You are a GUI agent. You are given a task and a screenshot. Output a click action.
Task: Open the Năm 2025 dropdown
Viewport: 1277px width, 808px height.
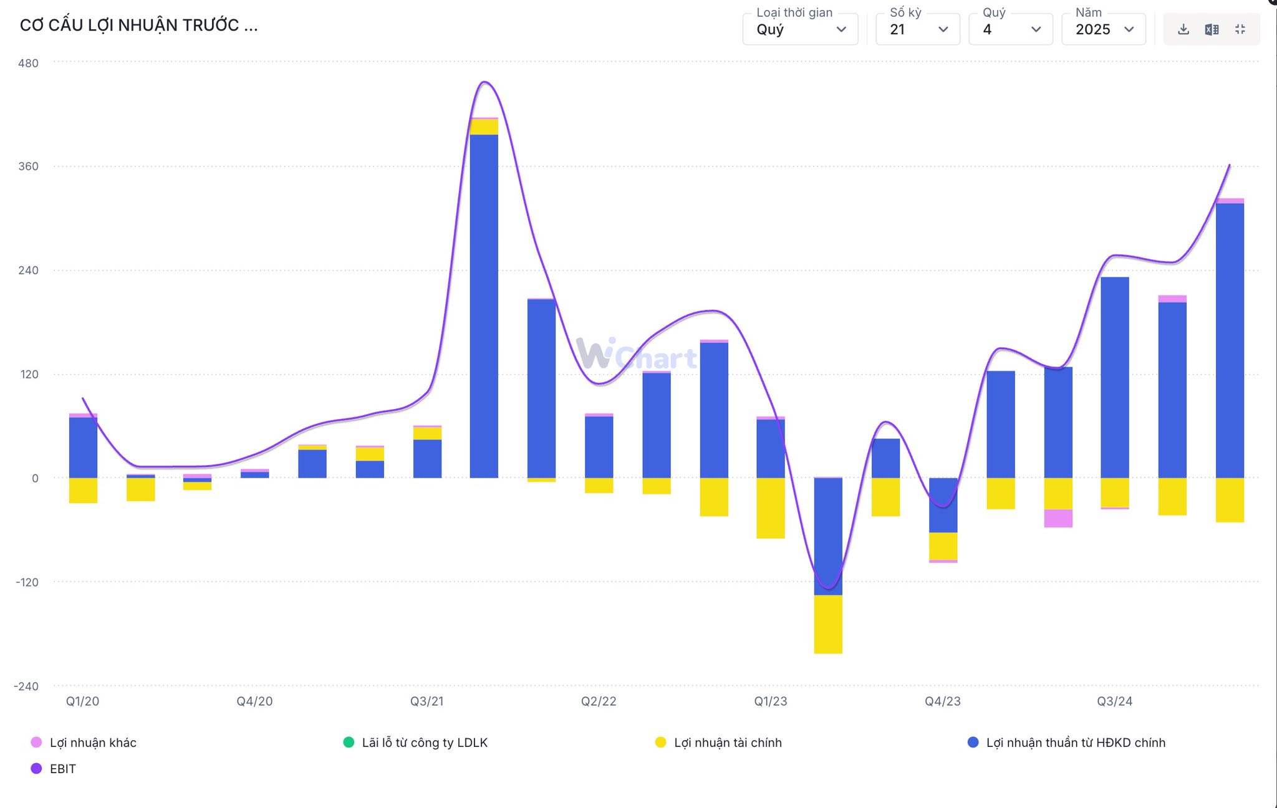(x=1104, y=29)
